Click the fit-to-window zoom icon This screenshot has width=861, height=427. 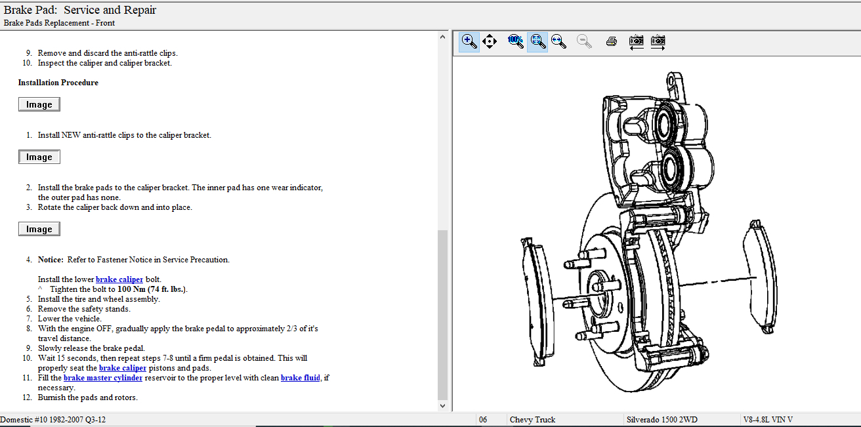537,41
